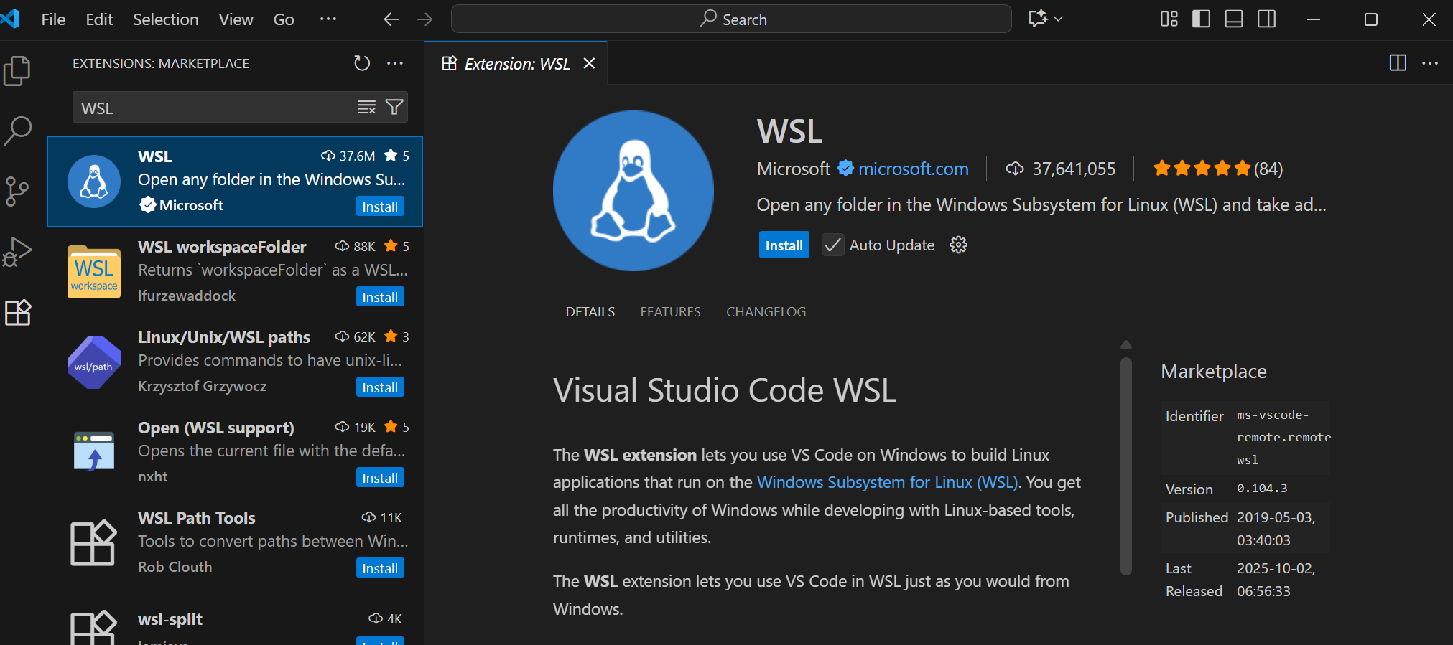Open Extensions panel more actions menu
Image resolution: width=1453 pixels, height=645 pixels.
click(395, 63)
